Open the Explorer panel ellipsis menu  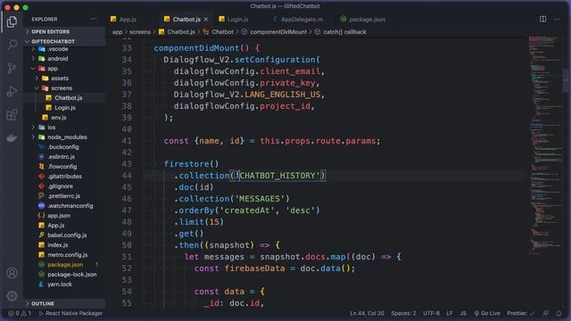(x=94, y=19)
